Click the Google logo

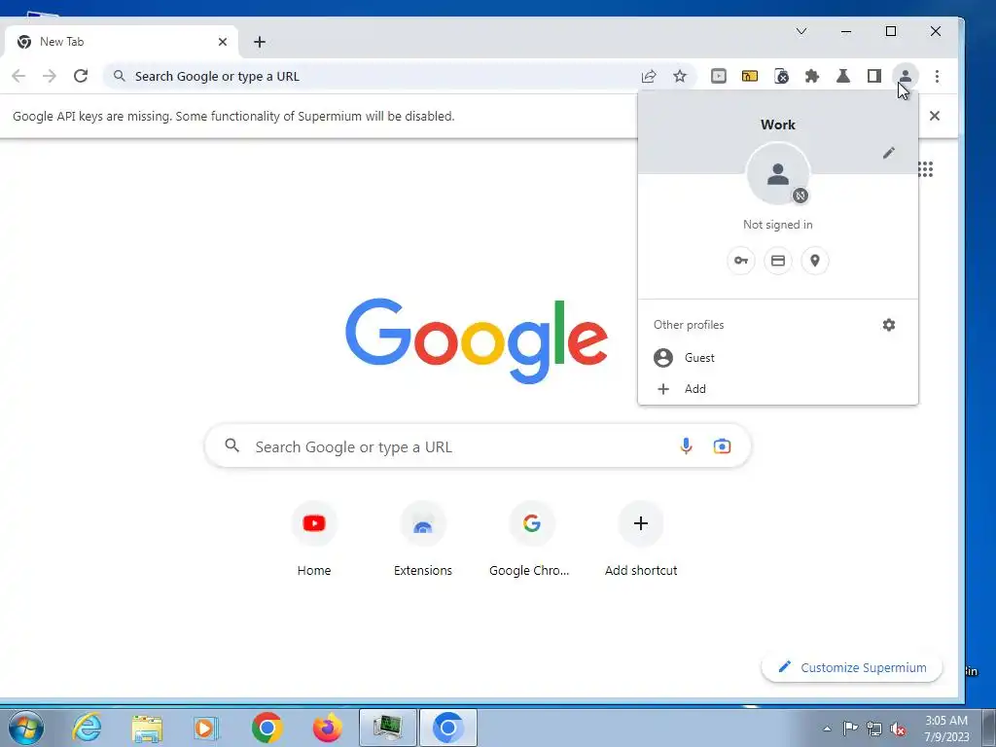click(477, 341)
